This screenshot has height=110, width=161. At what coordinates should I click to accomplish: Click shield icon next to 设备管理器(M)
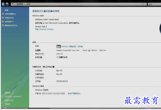[x=3, y=14]
